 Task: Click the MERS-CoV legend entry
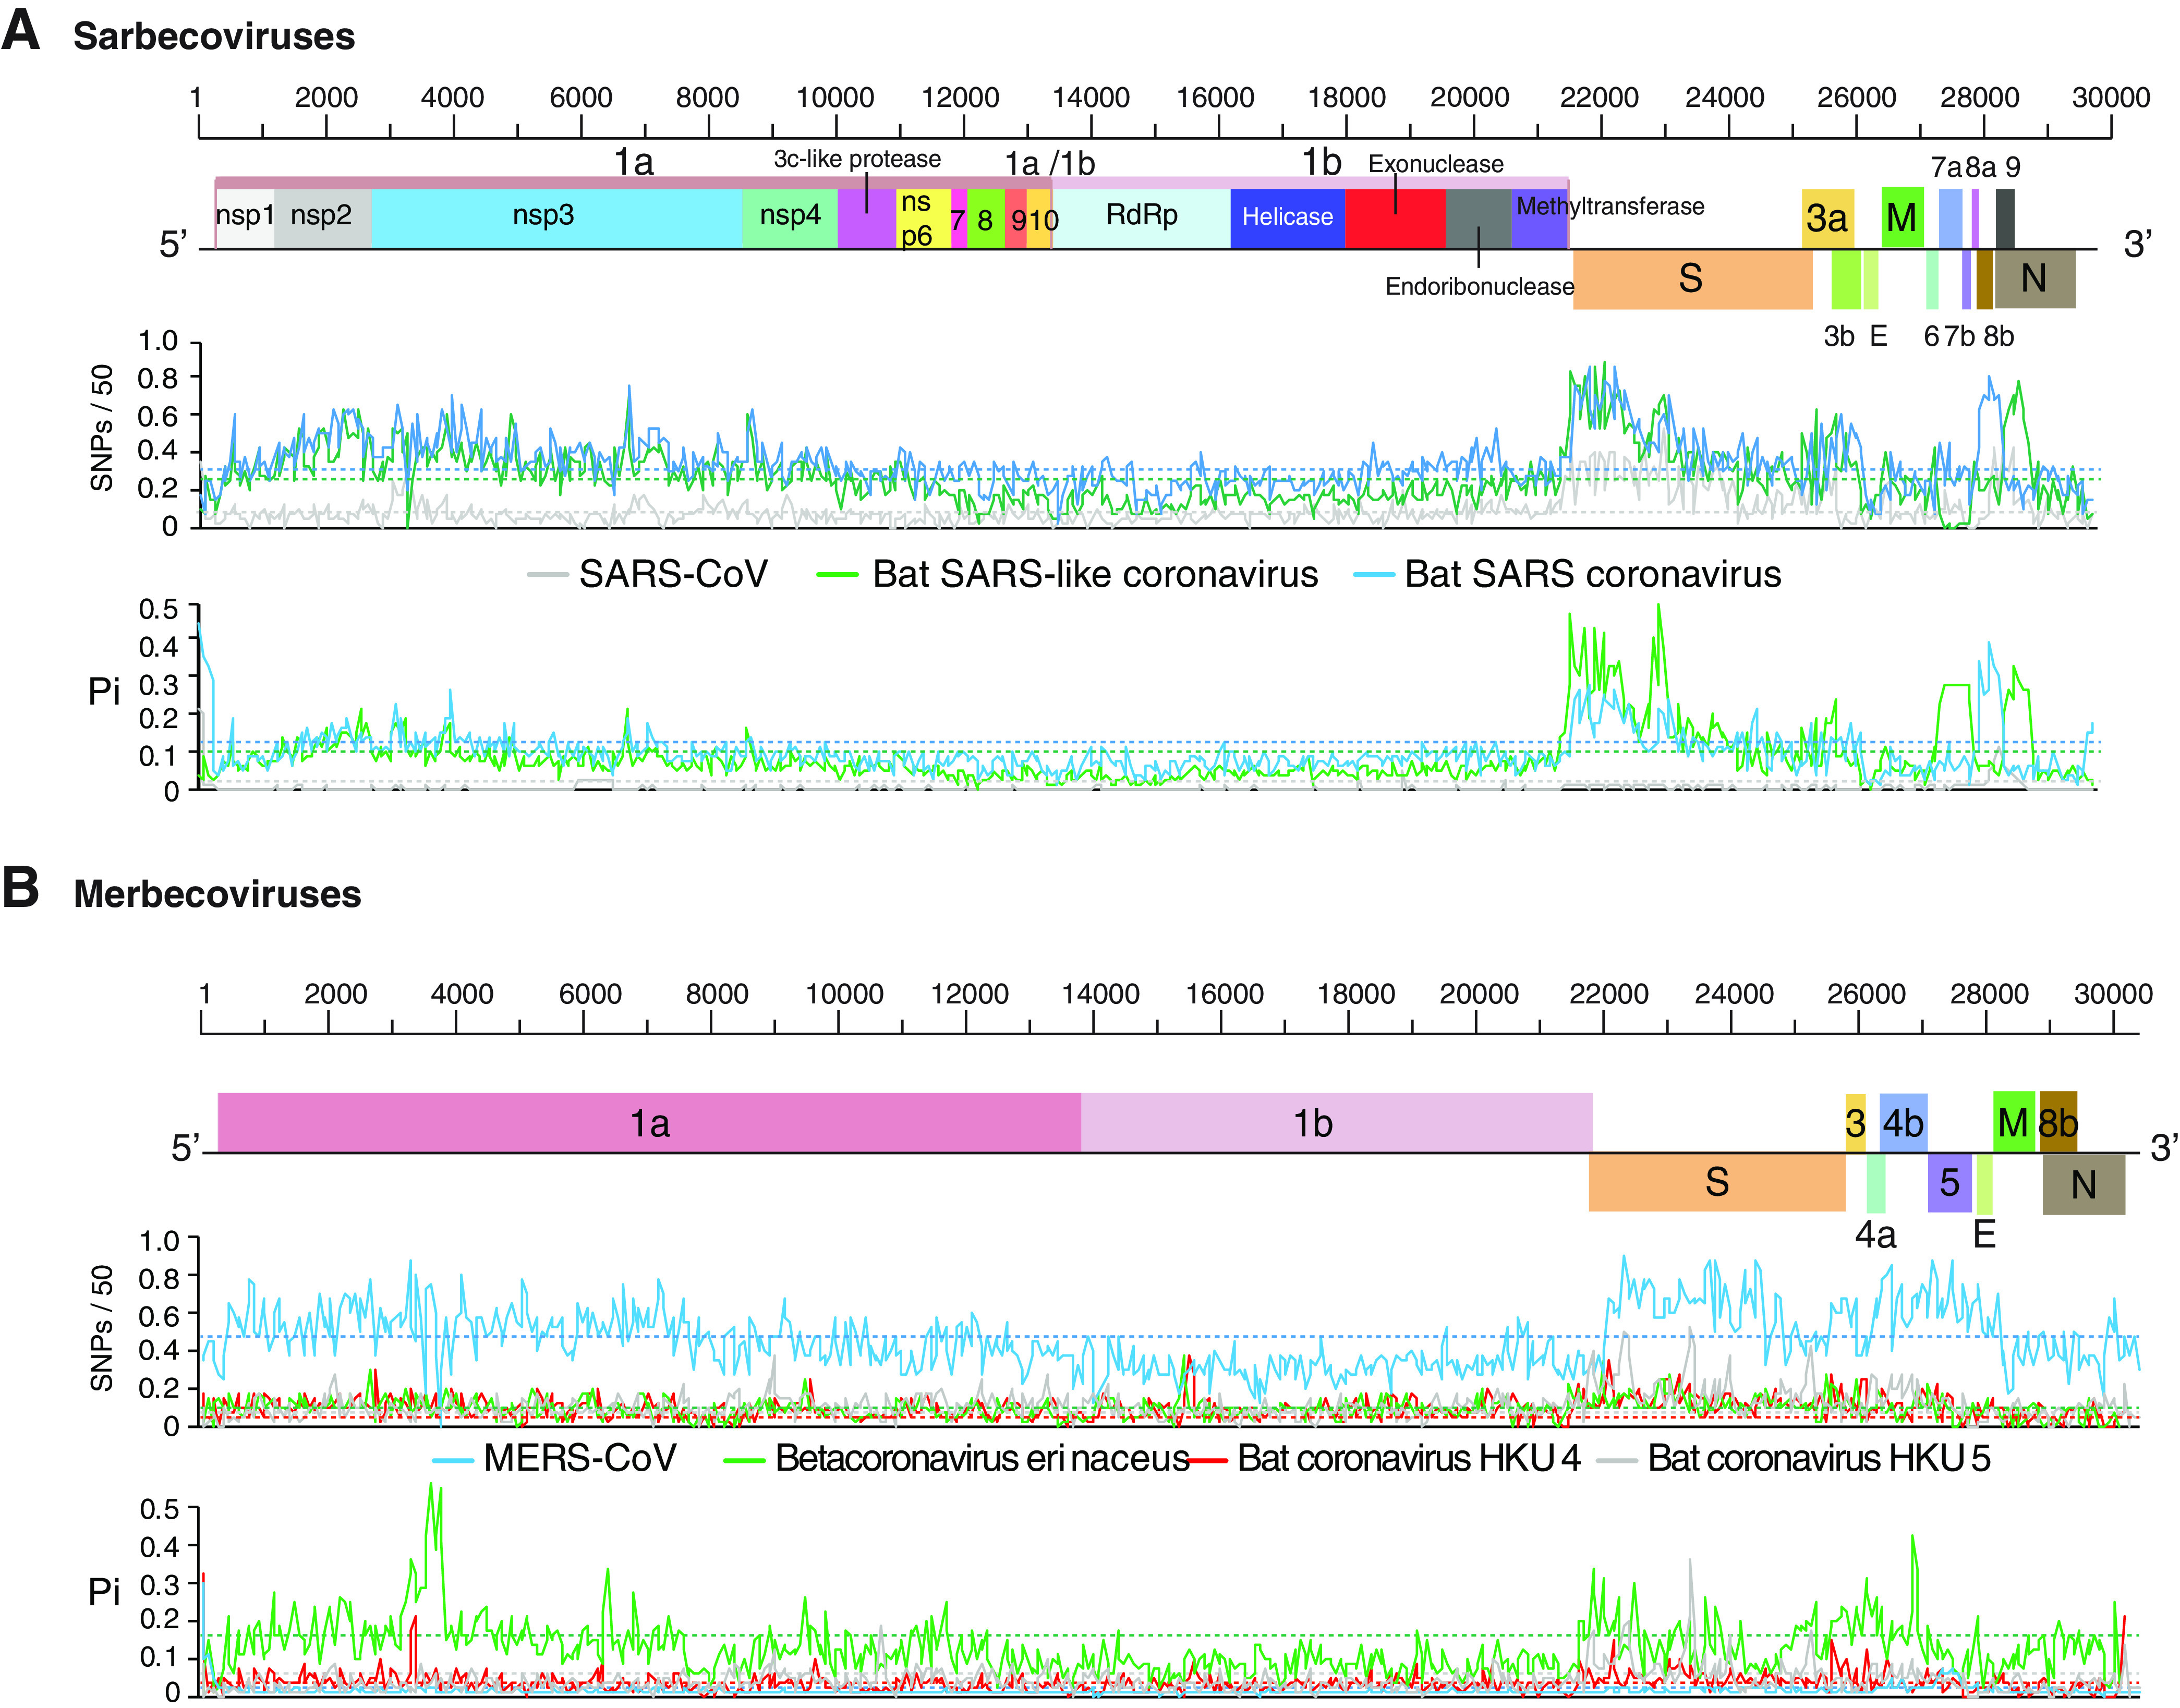pyautogui.click(x=555, y=1459)
